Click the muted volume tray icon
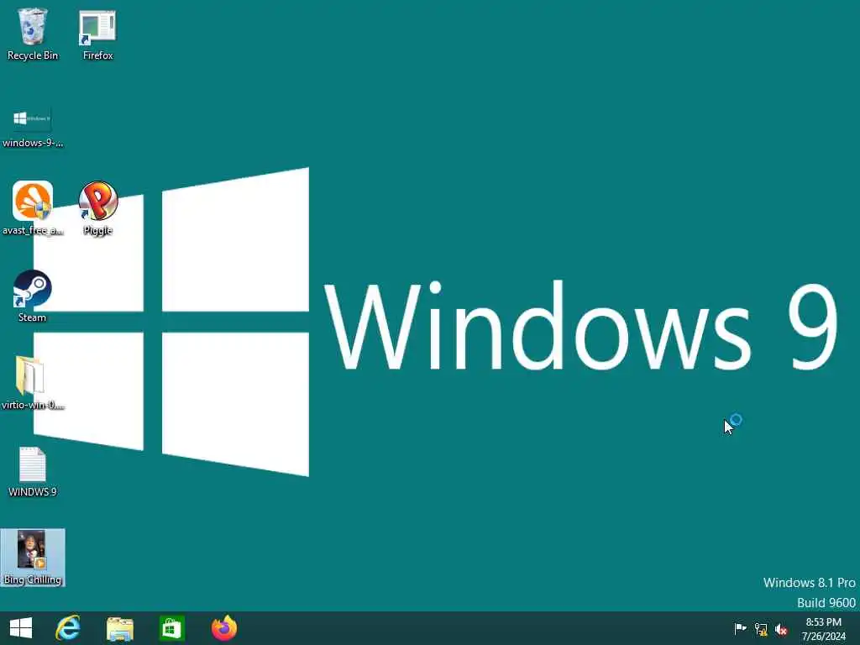Viewport: 860px width, 645px height. click(x=781, y=630)
